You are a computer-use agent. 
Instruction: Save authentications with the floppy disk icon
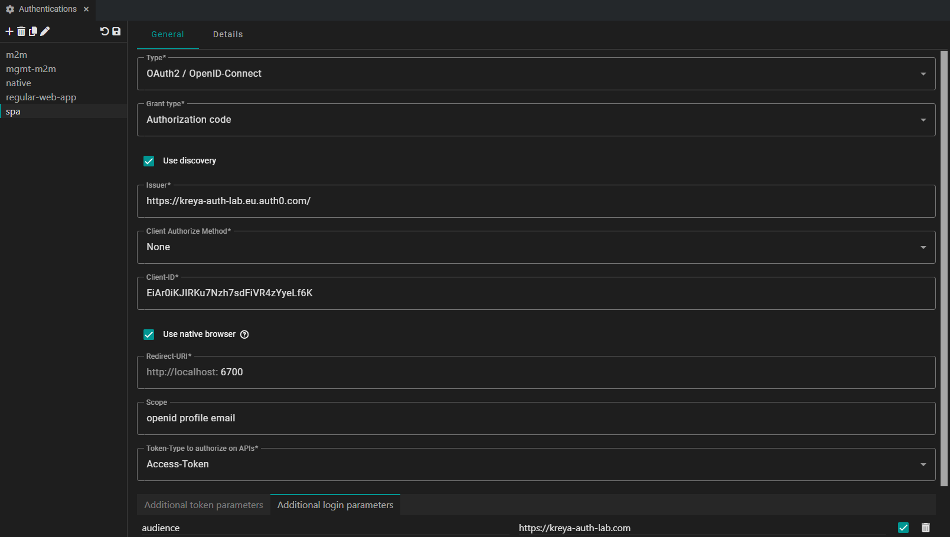[116, 31]
